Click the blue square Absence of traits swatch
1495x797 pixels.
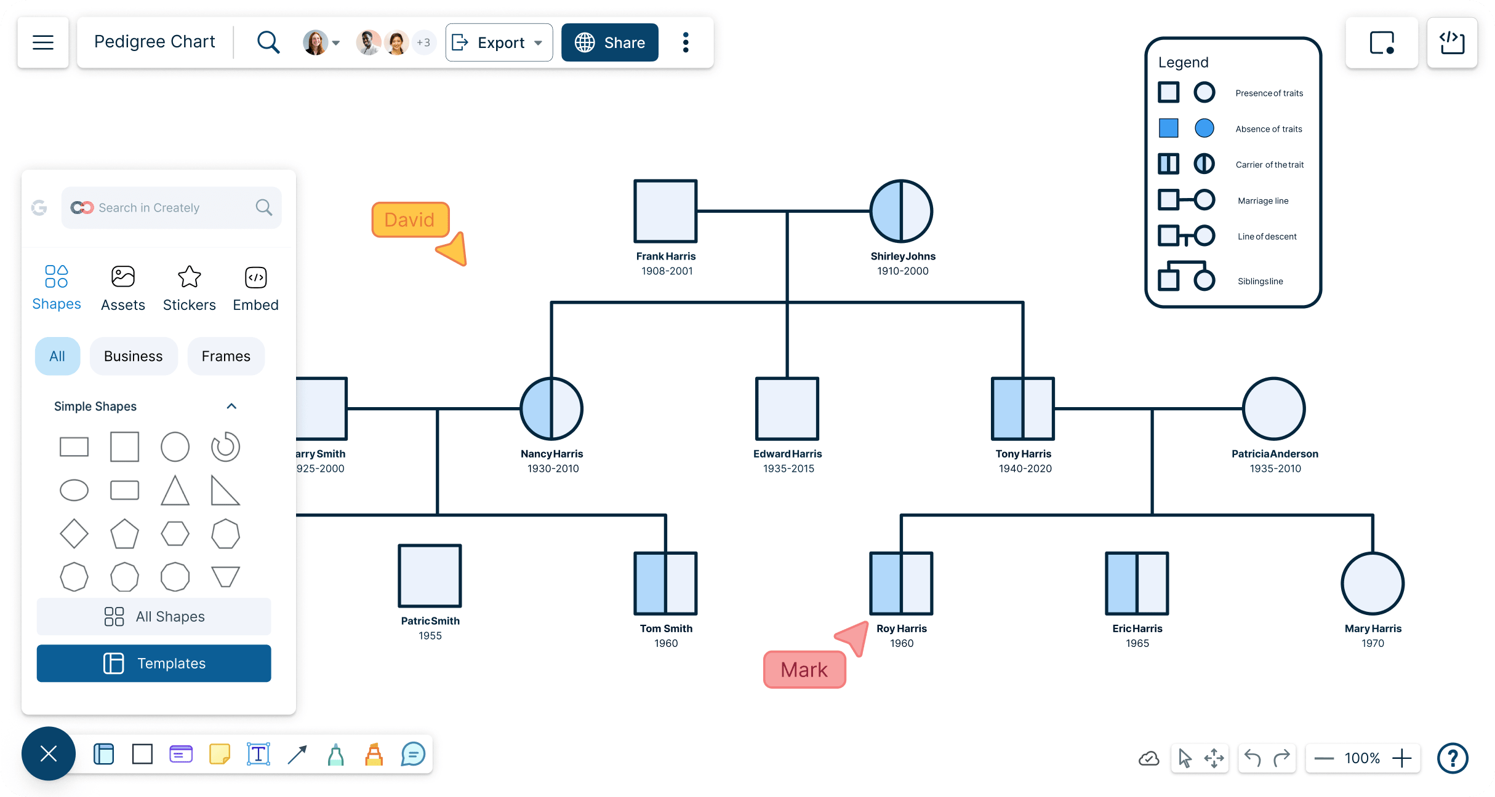tap(1168, 128)
